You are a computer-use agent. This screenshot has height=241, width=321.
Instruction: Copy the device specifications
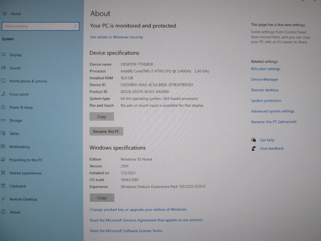(x=102, y=116)
